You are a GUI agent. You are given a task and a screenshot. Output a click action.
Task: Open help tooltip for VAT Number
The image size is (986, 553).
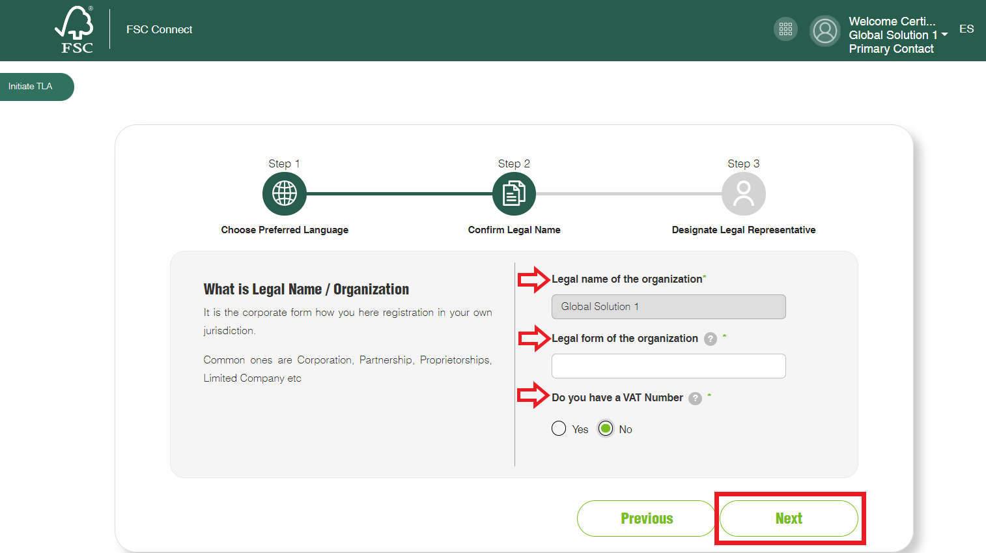696,398
